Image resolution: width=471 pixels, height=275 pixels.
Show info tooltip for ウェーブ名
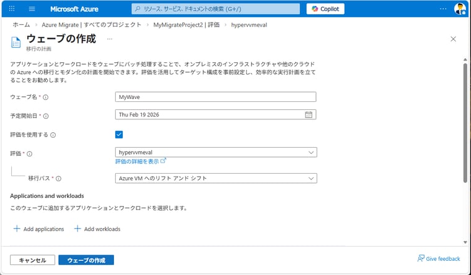click(46, 97)
